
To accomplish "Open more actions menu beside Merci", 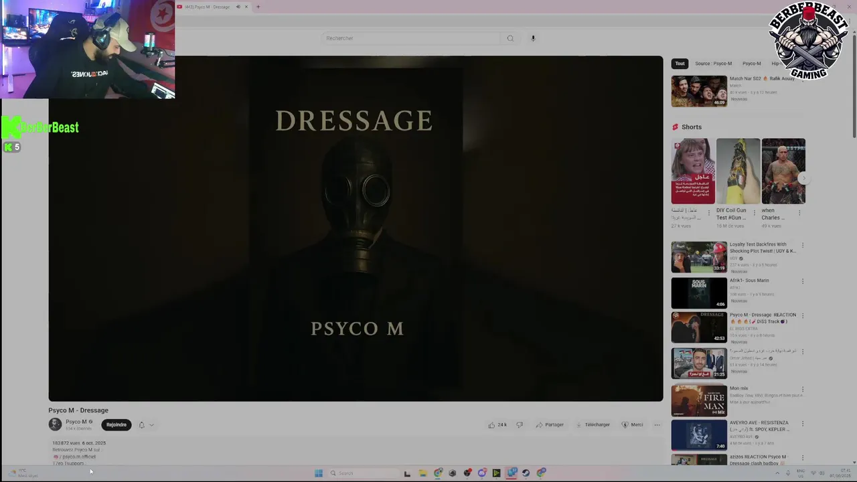I will pos(657,424).
